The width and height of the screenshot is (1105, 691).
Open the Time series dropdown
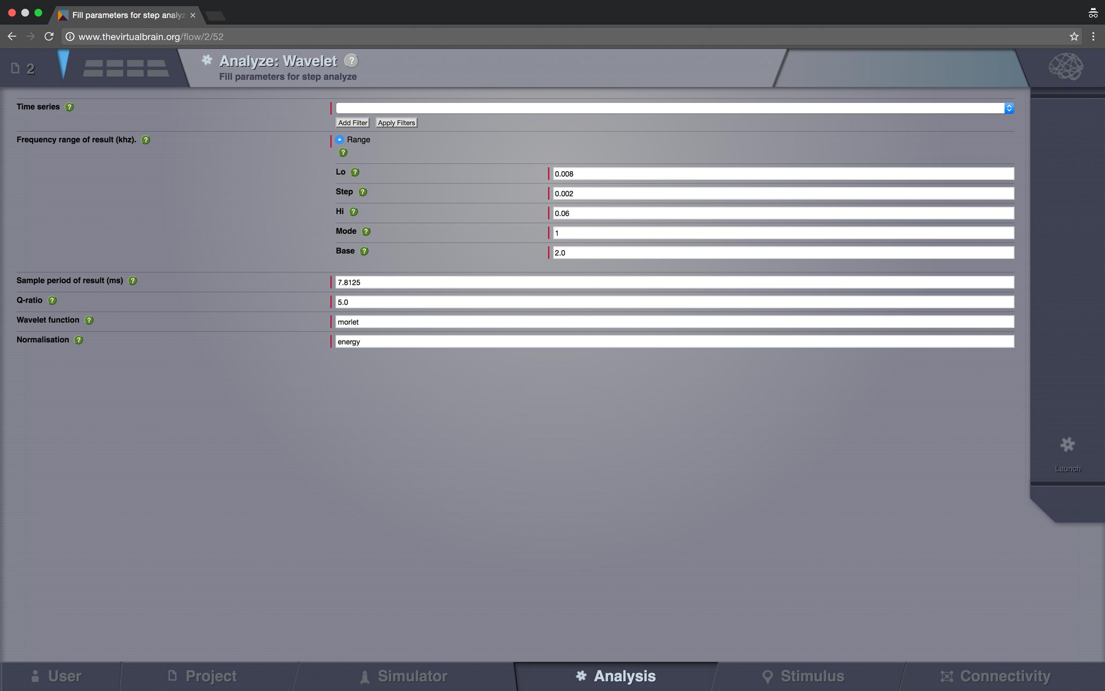674,108
